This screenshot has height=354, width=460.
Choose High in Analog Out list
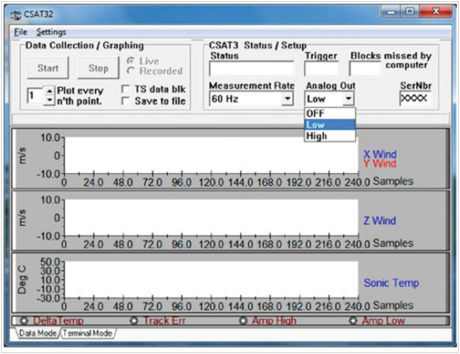[x=330, y=136]
